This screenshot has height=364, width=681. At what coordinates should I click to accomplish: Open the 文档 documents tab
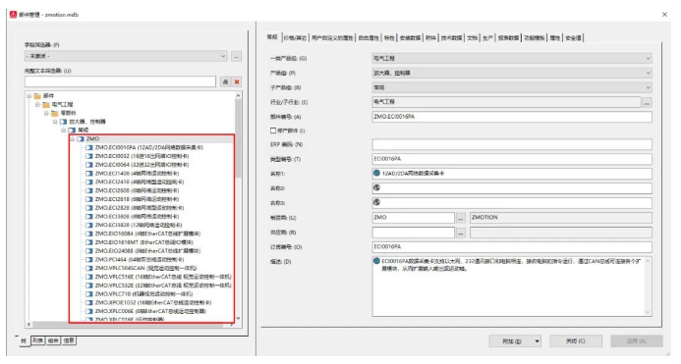pyautogui.click(x=472, y=38)
